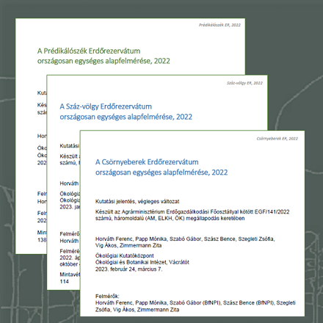Click 'Ökológiai és Botanikai Intézet, Vácrátót' line
Viewport: 323px width, 323px height.
(142, 262)
